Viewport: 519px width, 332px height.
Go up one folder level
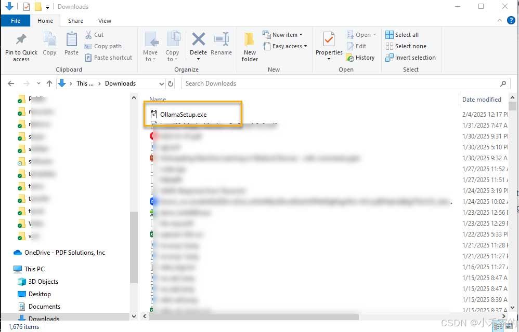tap(49, 84)
